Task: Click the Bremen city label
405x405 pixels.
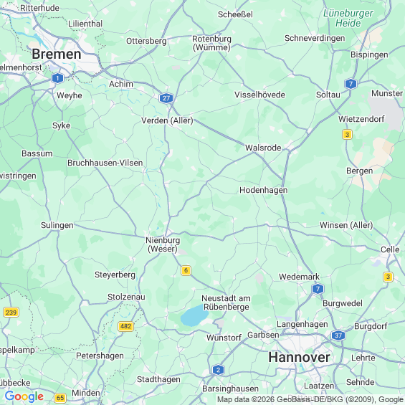Action: 57,54
